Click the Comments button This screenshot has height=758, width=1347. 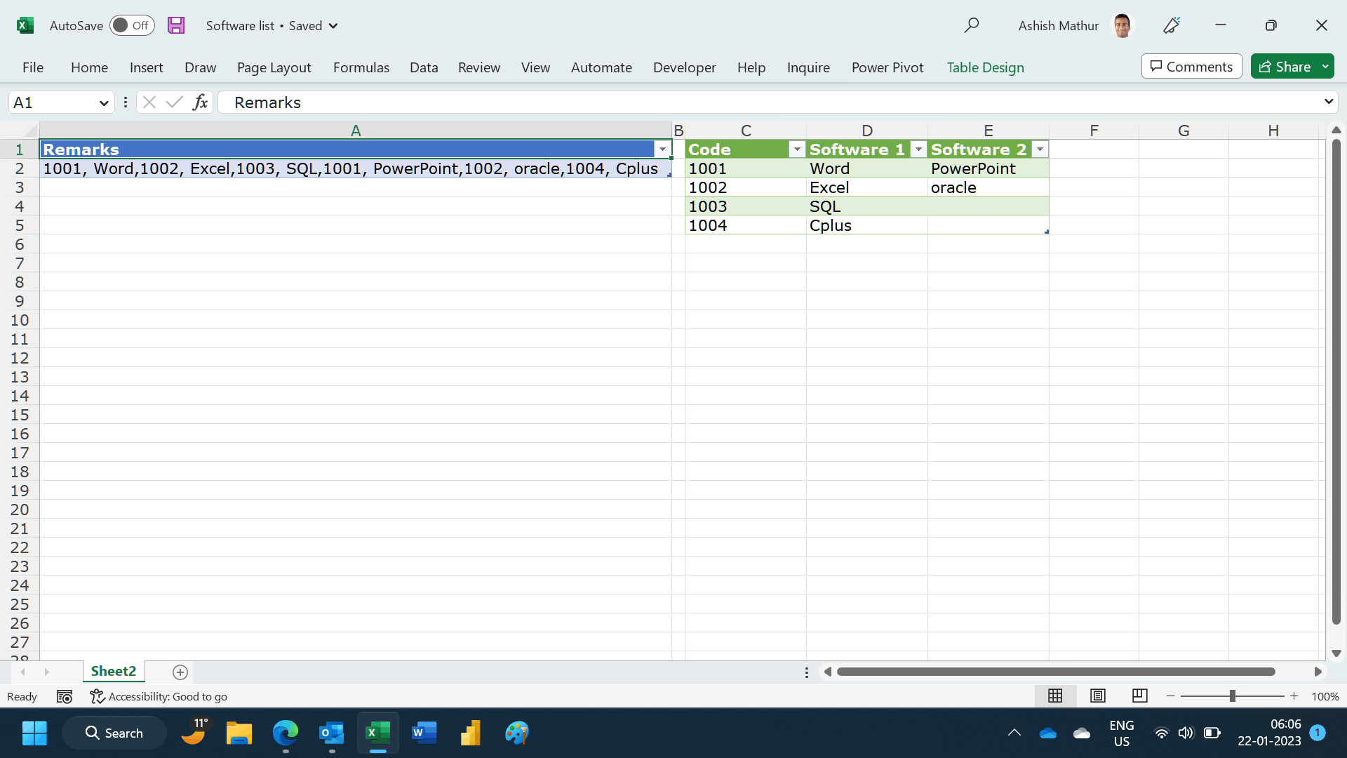pyautogui.click(x=1191, y=67)
